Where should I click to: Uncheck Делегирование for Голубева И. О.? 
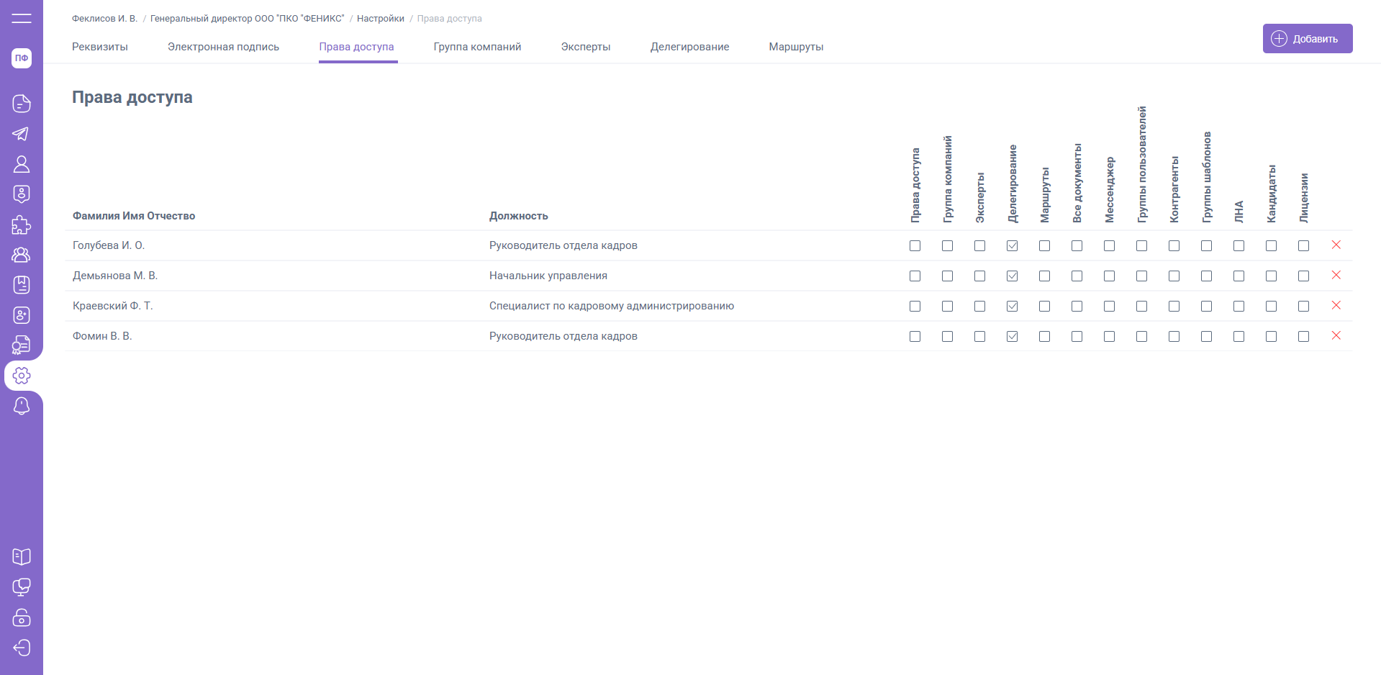(x=1012, y=246)
